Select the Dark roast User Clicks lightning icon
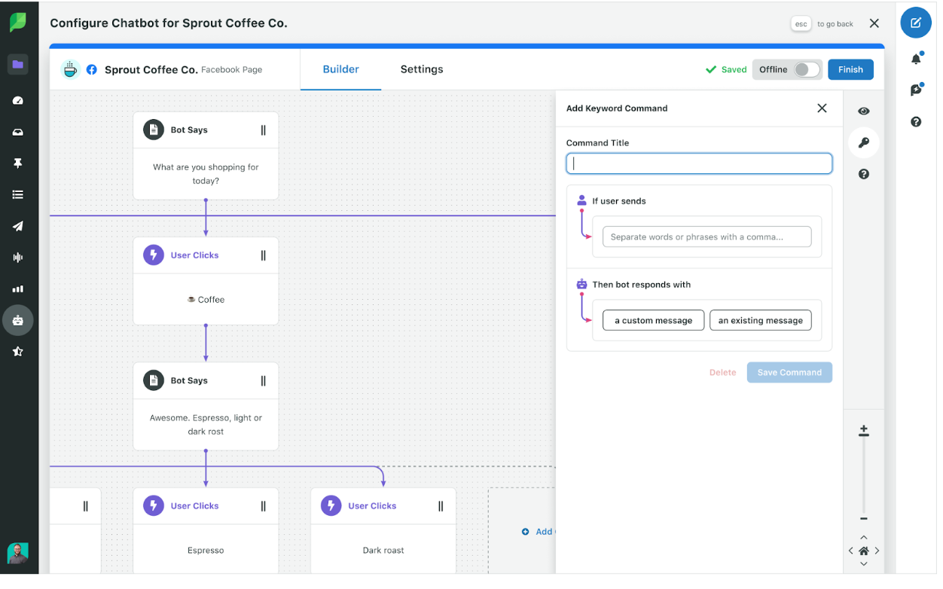This screenshot has width=943, height=589. [x=331, y=505]
